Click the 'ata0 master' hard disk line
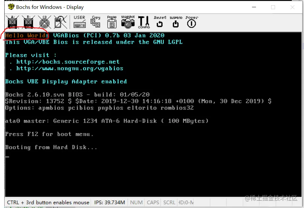Screen dimensions: 304x208 pyautogui.click(x=107, y=121)
